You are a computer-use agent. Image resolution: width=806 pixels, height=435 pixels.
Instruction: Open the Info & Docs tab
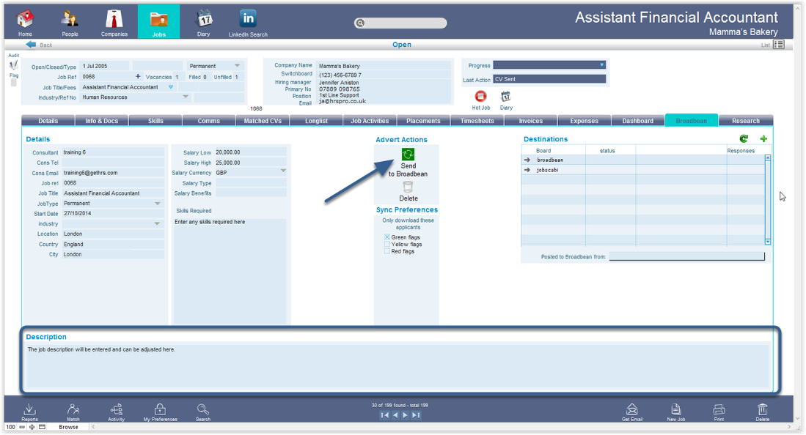tap(102, 121)
